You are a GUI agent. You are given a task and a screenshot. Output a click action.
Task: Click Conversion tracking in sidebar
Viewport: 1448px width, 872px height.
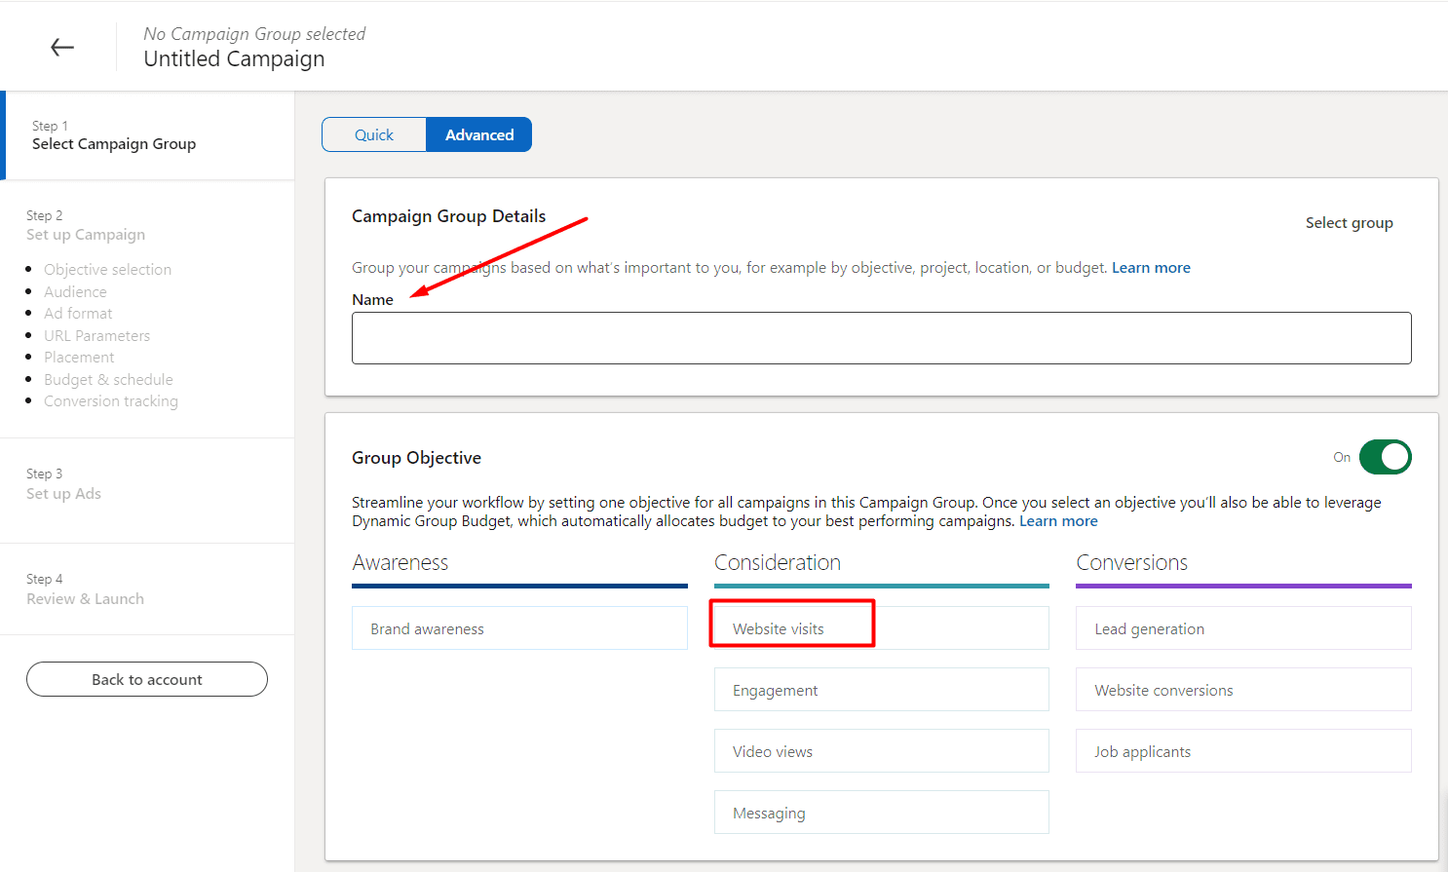pos(111,401)
